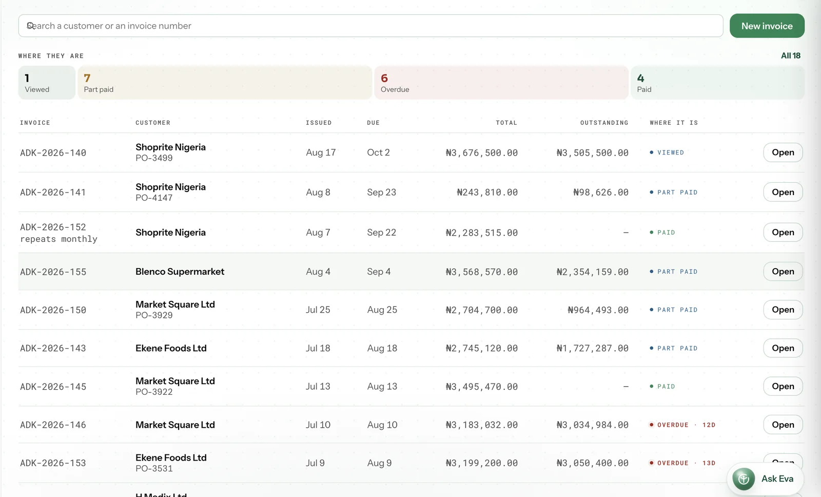Open invoice ADK-2026-145

(x=783, y=386)
